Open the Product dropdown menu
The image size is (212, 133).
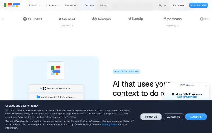coord(34,5)
